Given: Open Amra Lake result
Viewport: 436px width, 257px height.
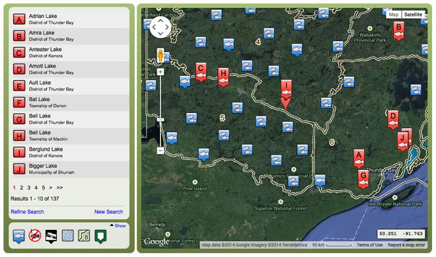Looking at the screenshot, I should [x=71, y=36].
